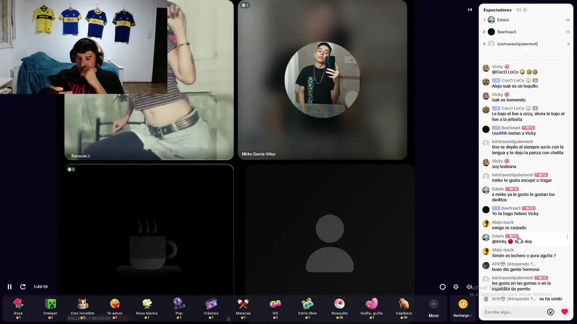Open stream settings gear icon
This screenshot has width=577, height=324.
(x=443, y=287)
